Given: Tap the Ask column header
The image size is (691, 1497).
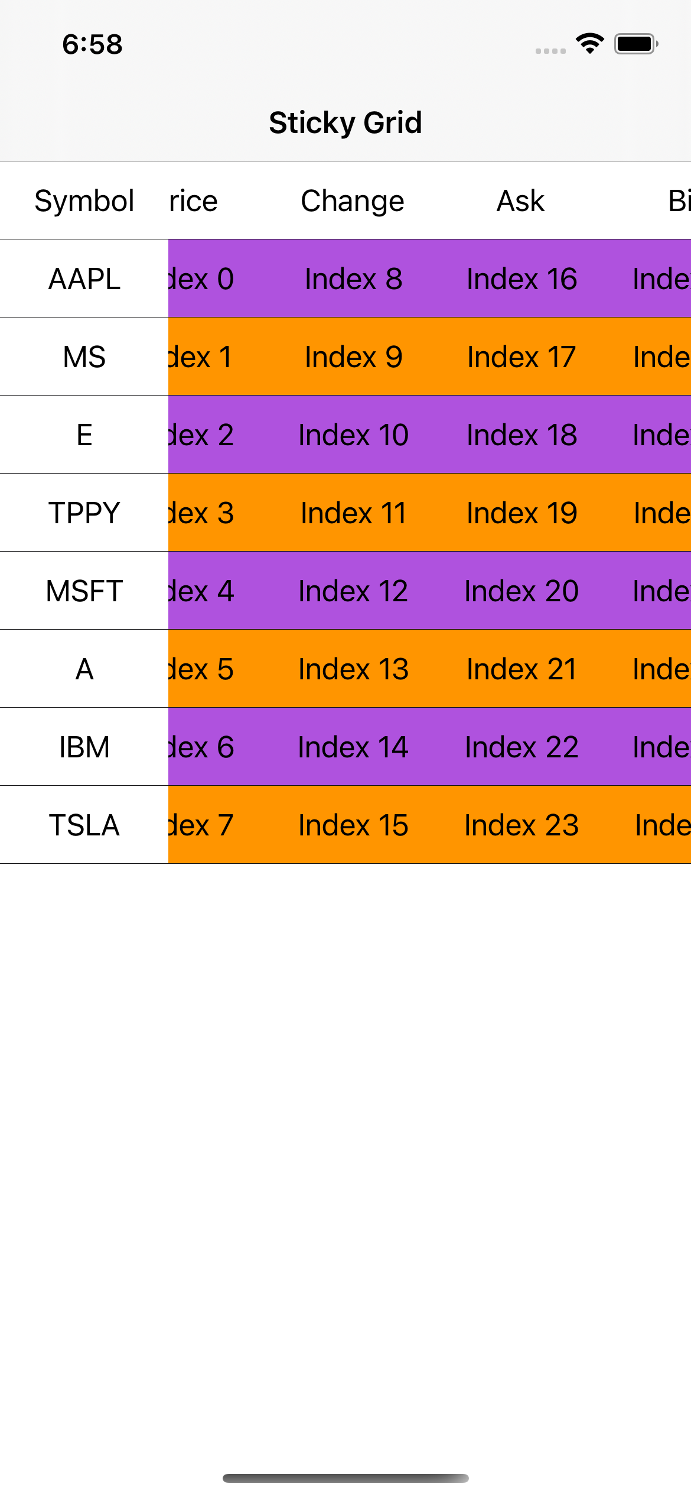Looking at the screenshot, I should tap(520, 201).
